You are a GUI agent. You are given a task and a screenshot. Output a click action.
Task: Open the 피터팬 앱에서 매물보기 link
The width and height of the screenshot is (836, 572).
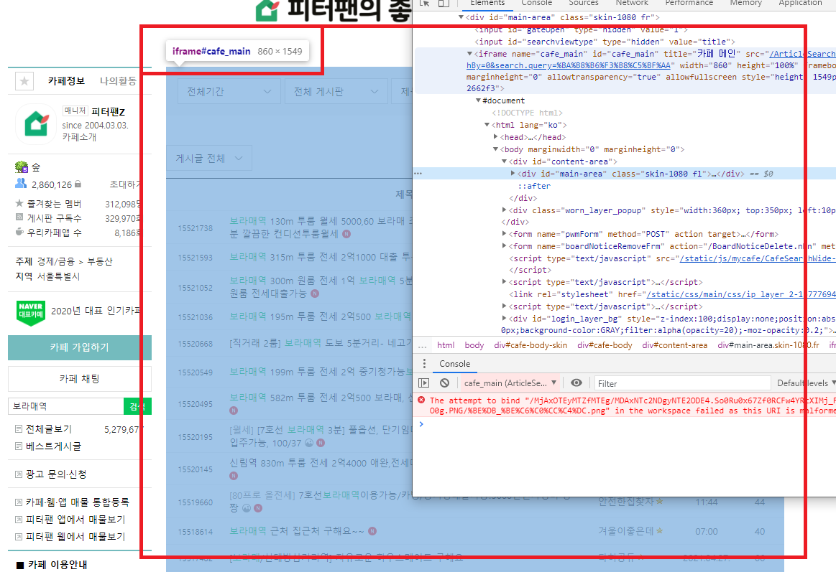click(x=75, y=520)
